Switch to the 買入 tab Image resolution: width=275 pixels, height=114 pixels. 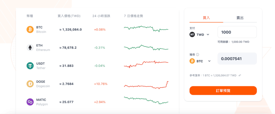[x=206, y=18]
